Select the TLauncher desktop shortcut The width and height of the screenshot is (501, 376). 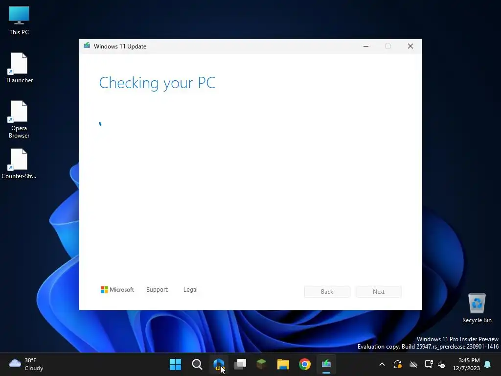coord(19,68)
